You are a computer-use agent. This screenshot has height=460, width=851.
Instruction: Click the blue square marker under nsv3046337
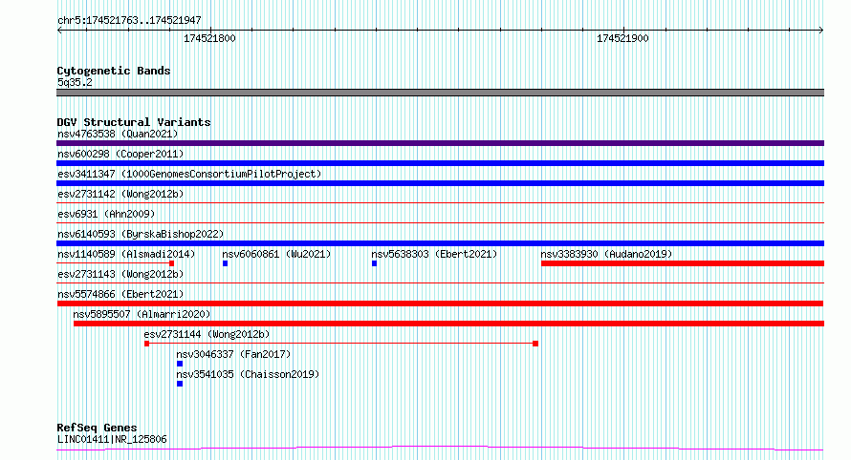click(180, 364)
